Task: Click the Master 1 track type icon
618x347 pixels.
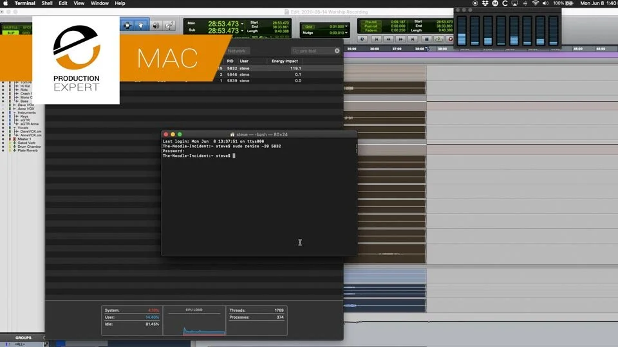Action: [x=15, y=139]
